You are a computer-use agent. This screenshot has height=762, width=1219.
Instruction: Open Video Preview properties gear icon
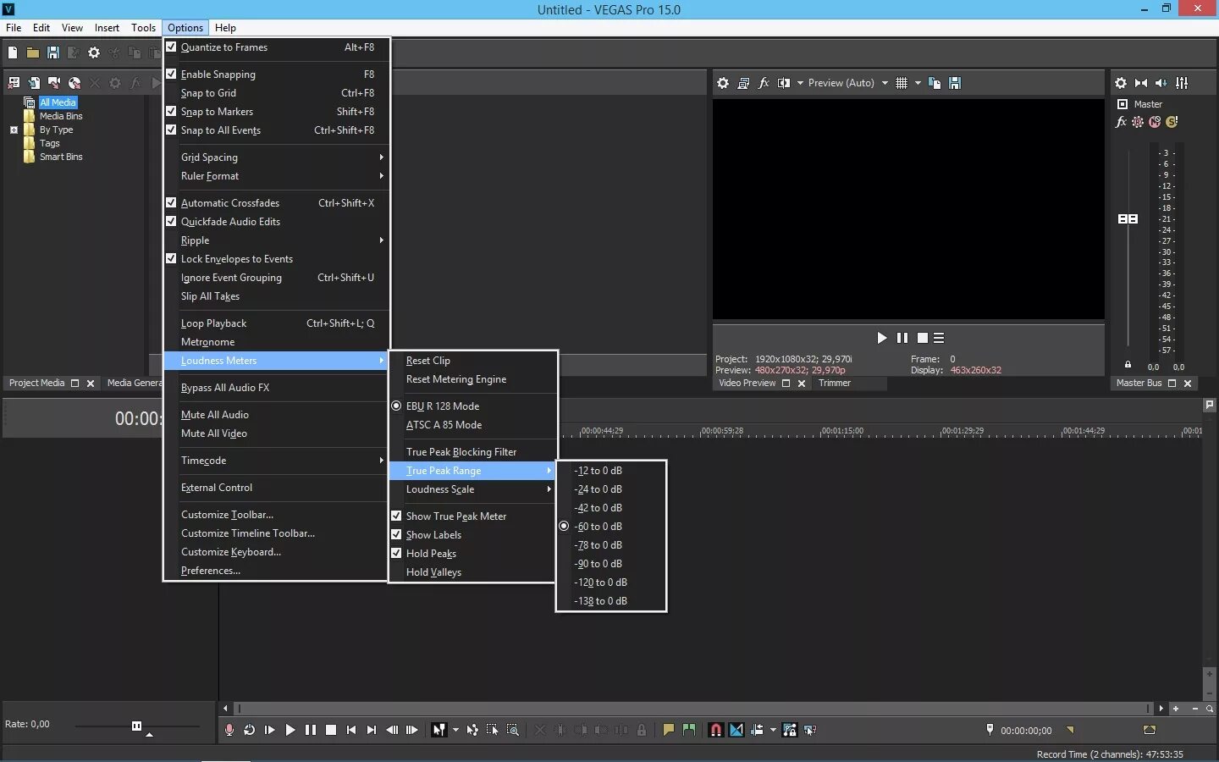[723, 83]
